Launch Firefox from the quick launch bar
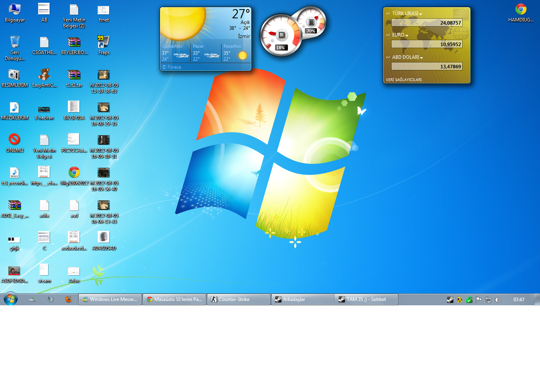The width and height of the screenshot is (540, 386). [69, 299]
